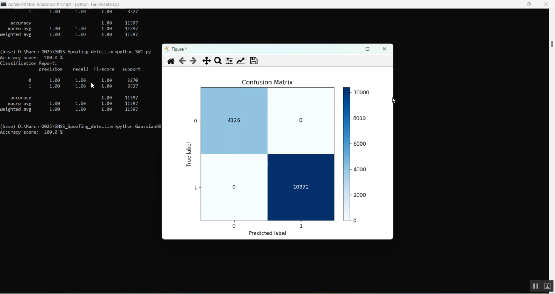The width and height of the screenshot is (555, 294).
Task: Minimize the Anaconda Prompt window
Action: (x=512, y=4)
